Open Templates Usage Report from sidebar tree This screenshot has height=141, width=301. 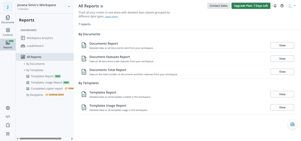(x=47, y=83)
